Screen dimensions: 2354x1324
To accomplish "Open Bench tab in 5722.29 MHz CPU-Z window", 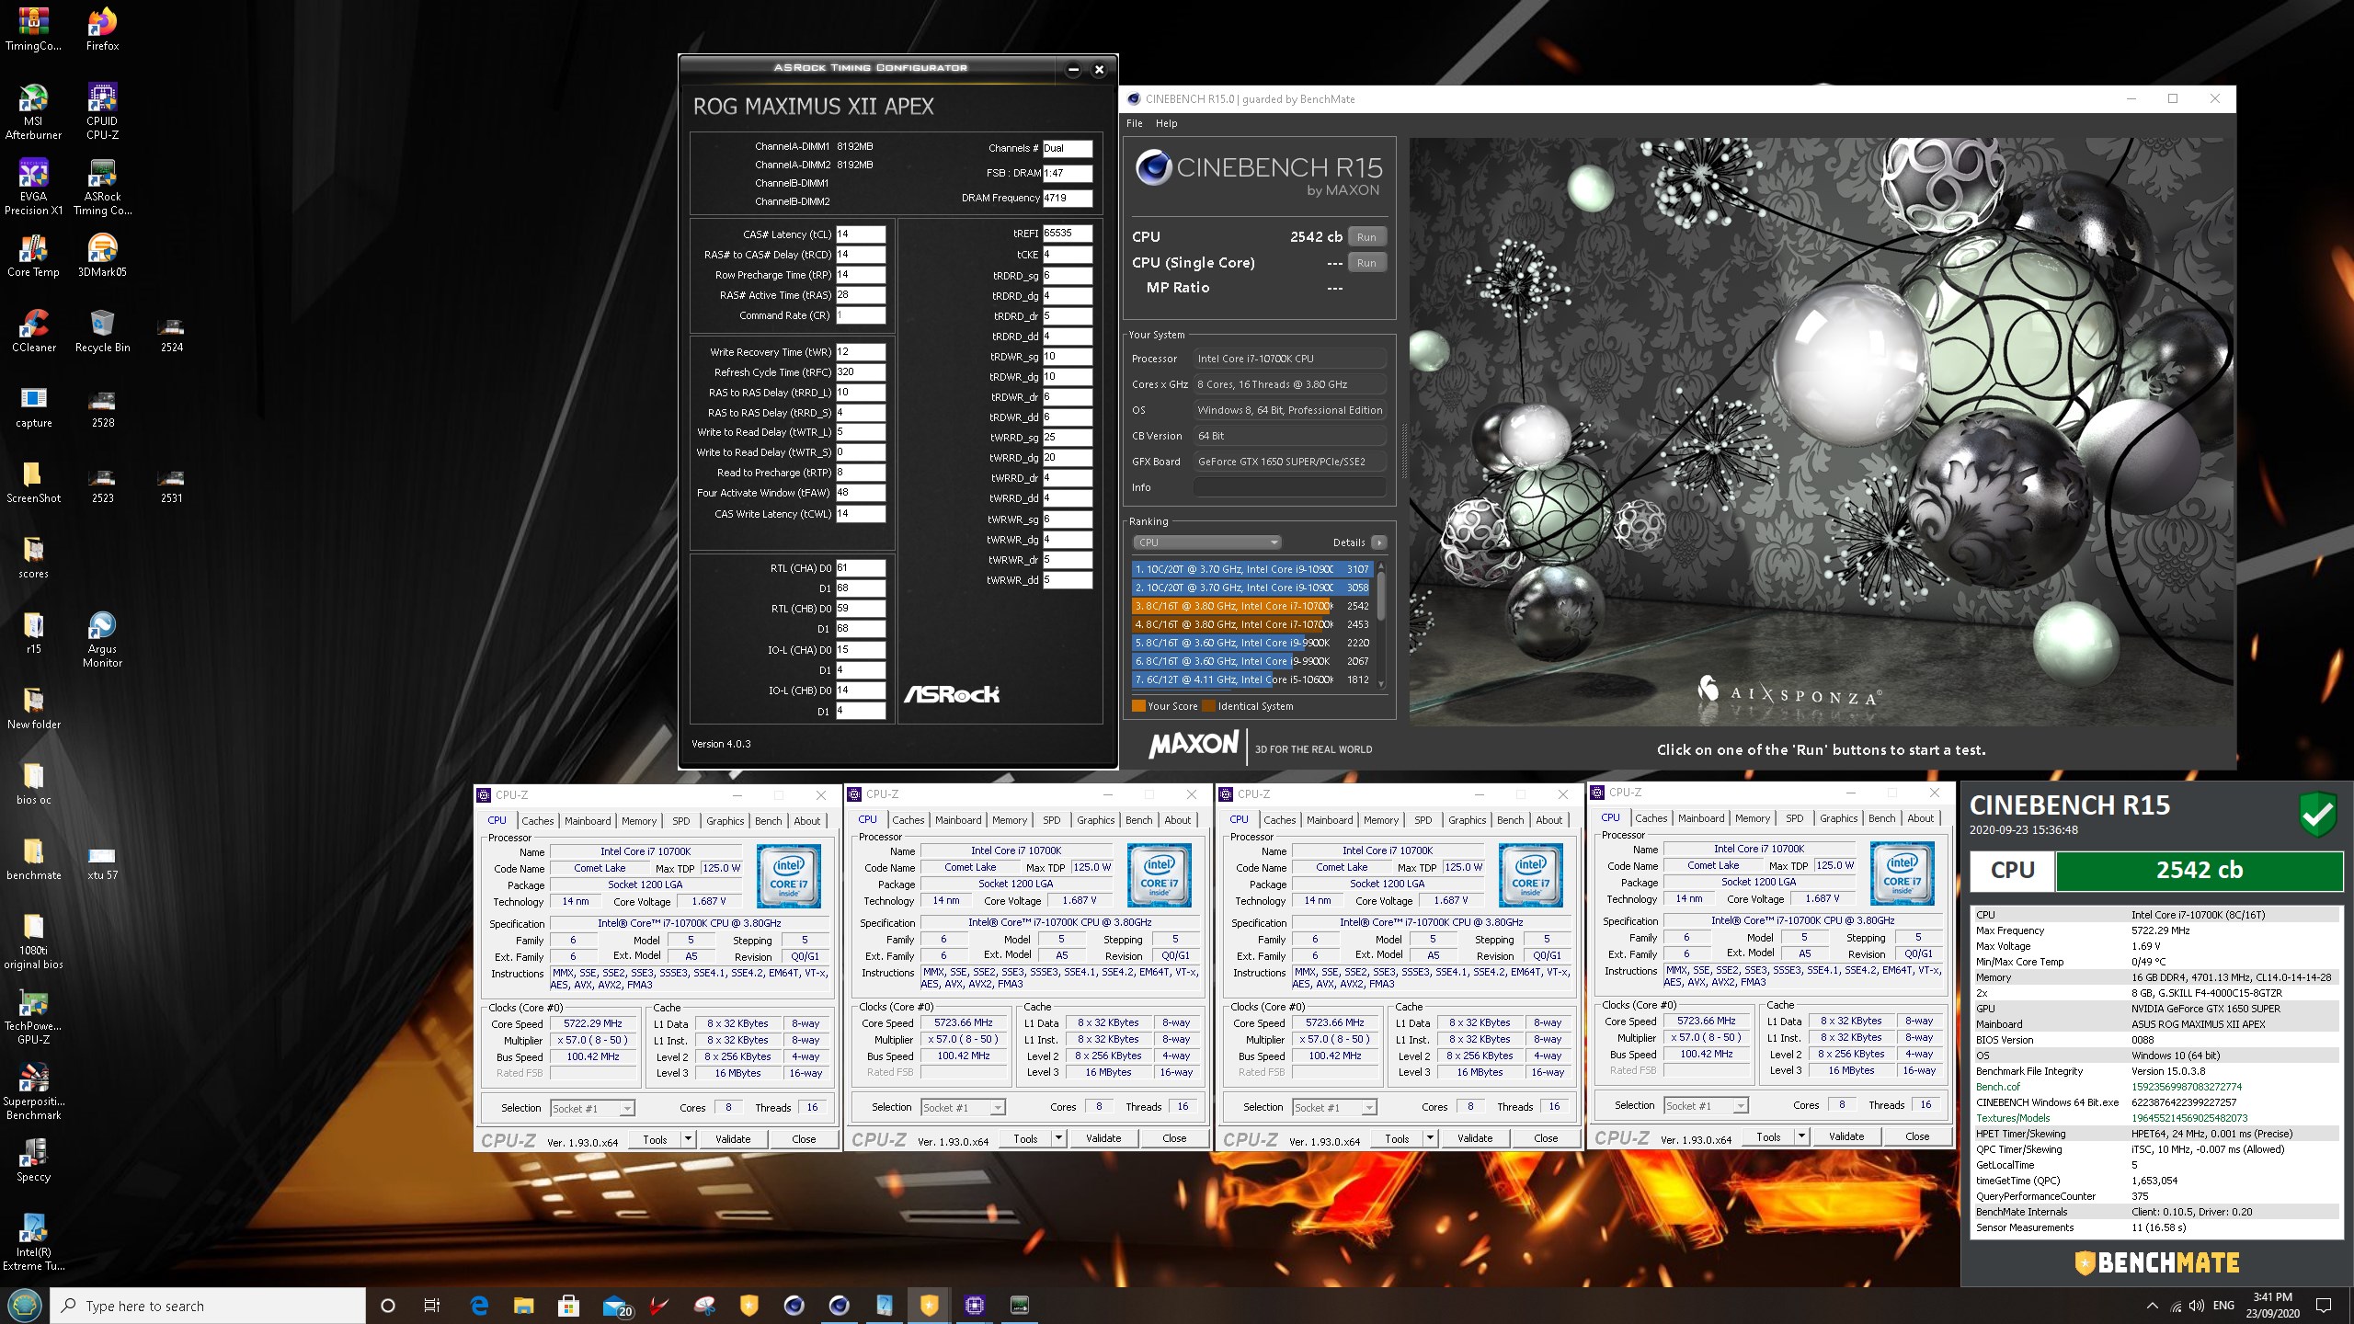I will pos(769,821).
